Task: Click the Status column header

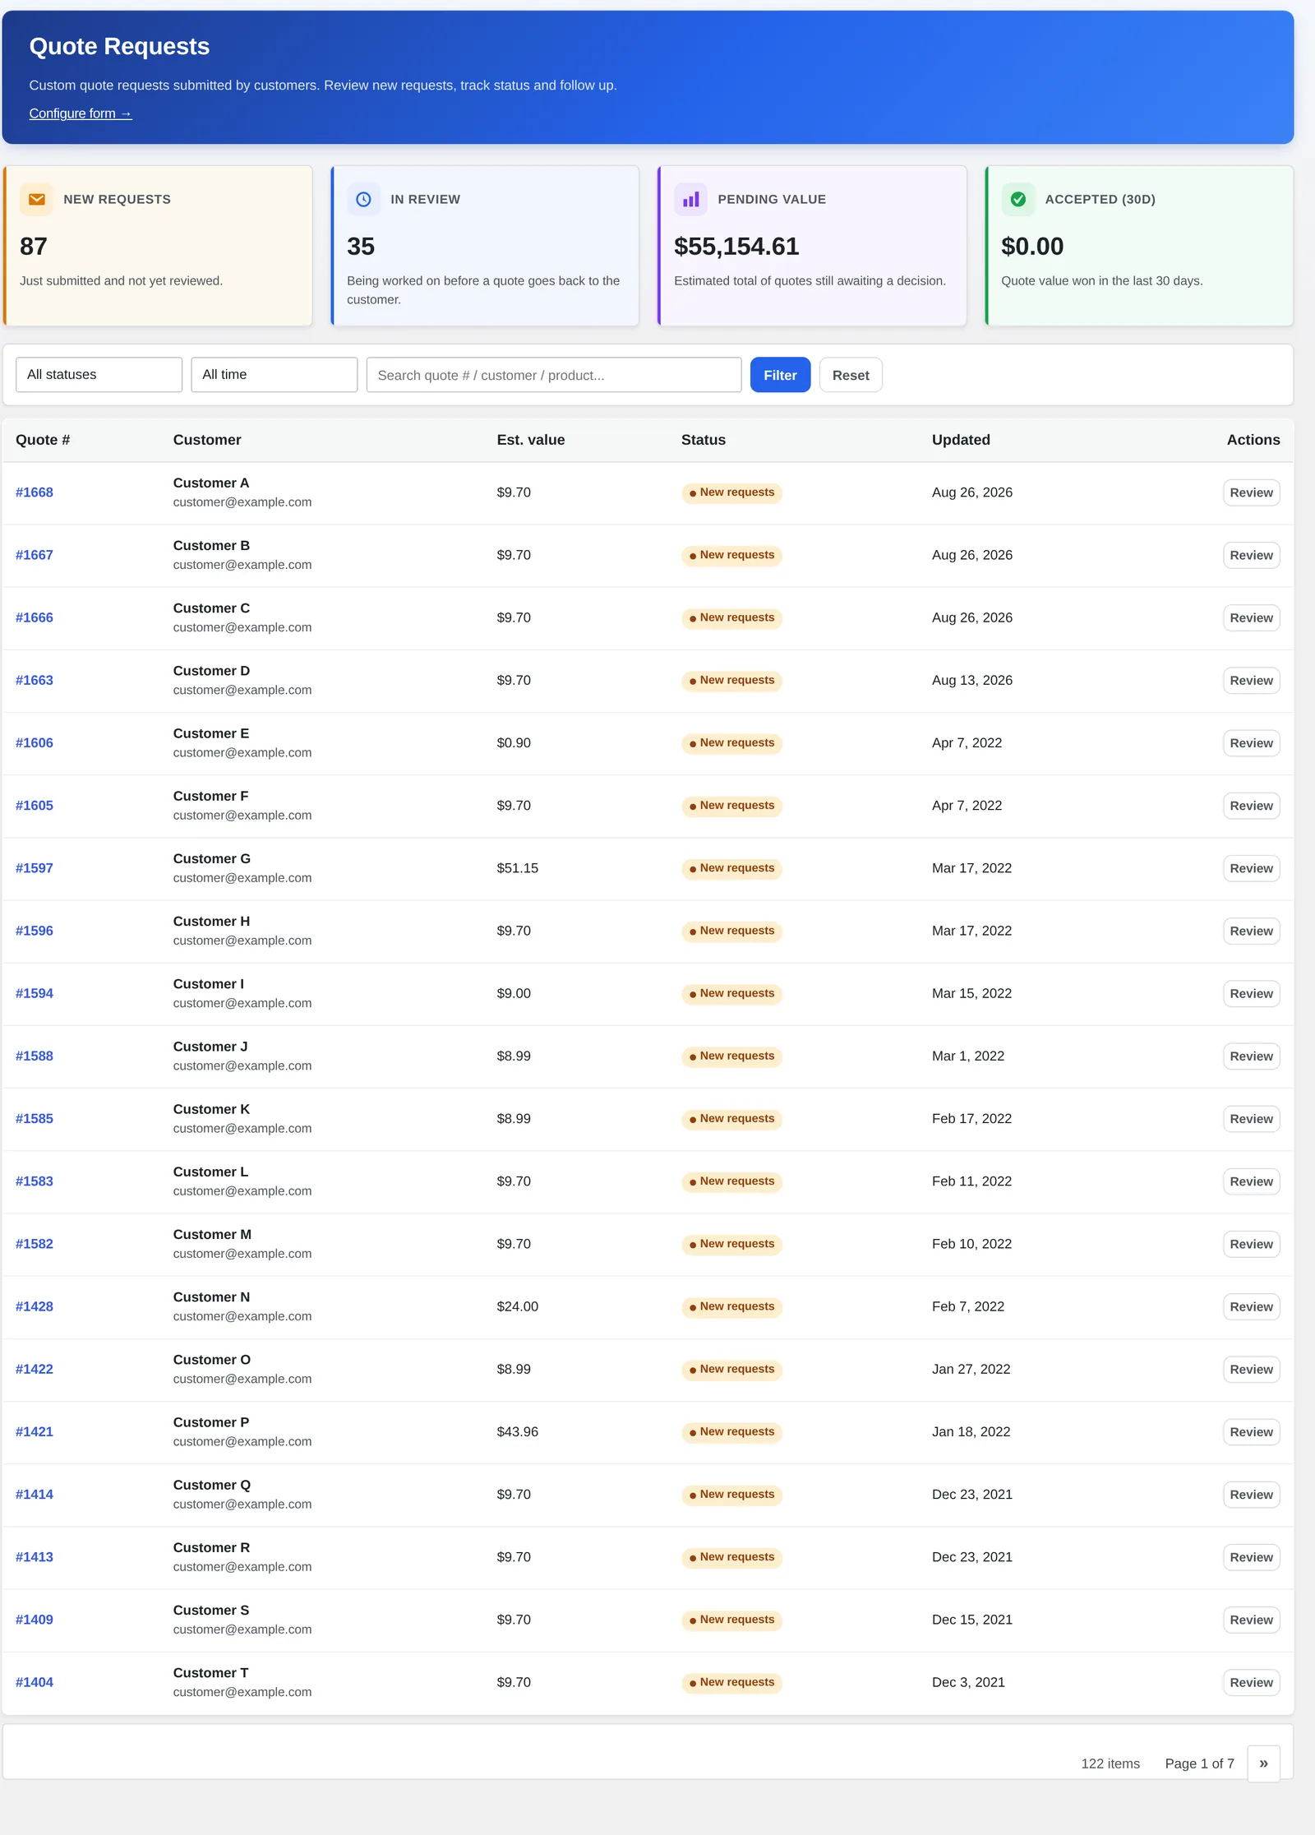Action: 704,440
